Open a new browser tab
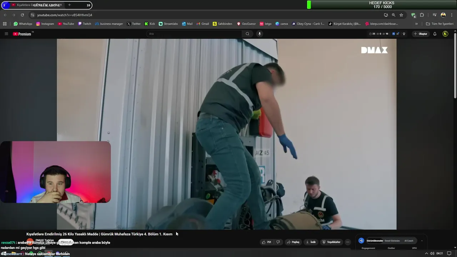This screenshot has height=257, width=457. pos(69,5)
